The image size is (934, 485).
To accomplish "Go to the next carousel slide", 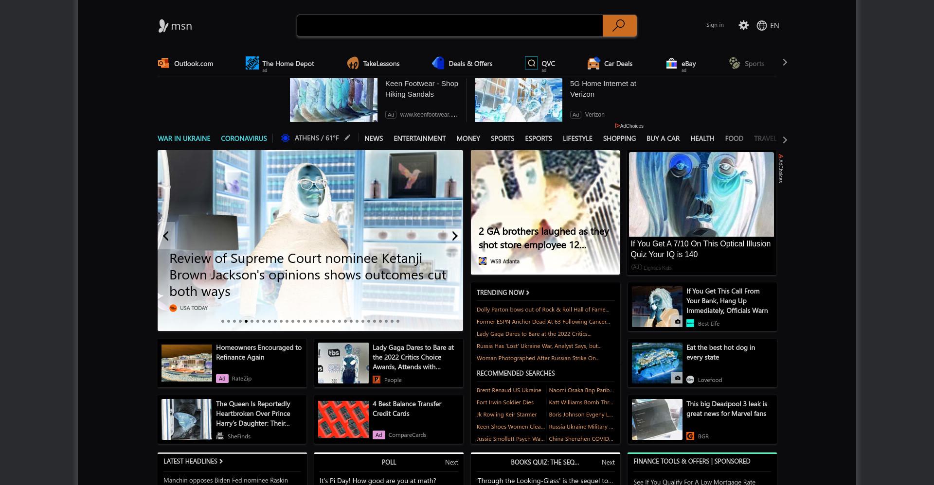I will coord(454,236).
